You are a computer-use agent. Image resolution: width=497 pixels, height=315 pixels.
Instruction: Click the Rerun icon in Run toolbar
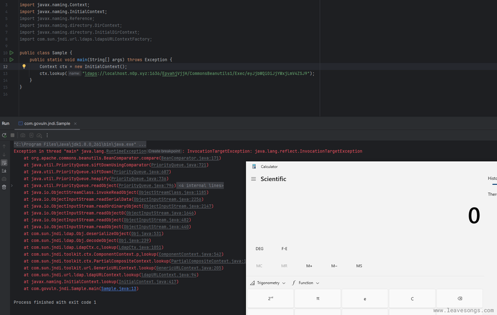[4, 135]
